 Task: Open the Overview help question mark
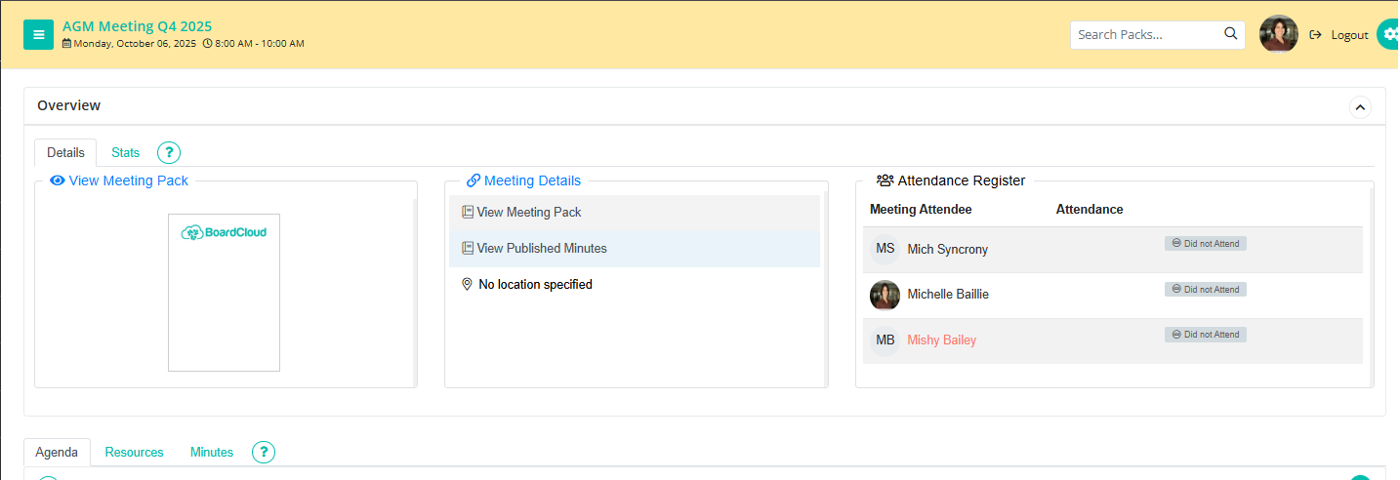[169, 152]
